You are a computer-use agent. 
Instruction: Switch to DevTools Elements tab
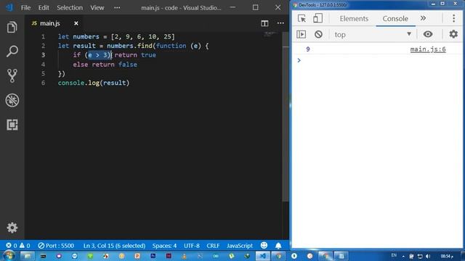(354, 19)
